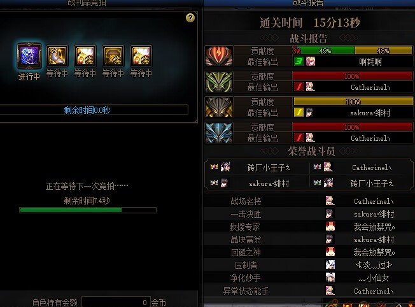Click the green boss emblem
The width and height of the screenshot is (415, 307).
point(219,82)
